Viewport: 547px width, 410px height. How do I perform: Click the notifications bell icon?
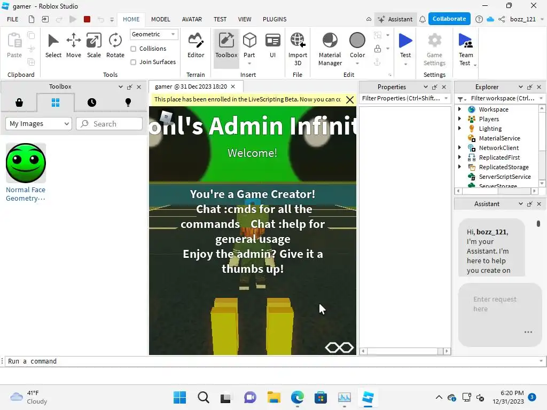[x=423, y=19]
